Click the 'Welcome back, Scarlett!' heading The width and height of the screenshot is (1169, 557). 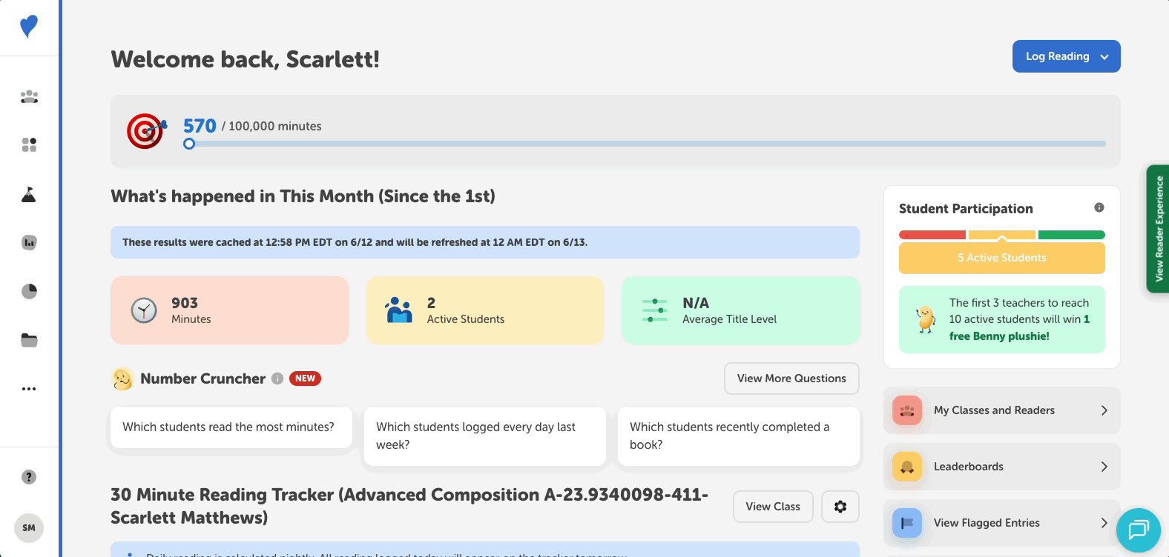246,59
